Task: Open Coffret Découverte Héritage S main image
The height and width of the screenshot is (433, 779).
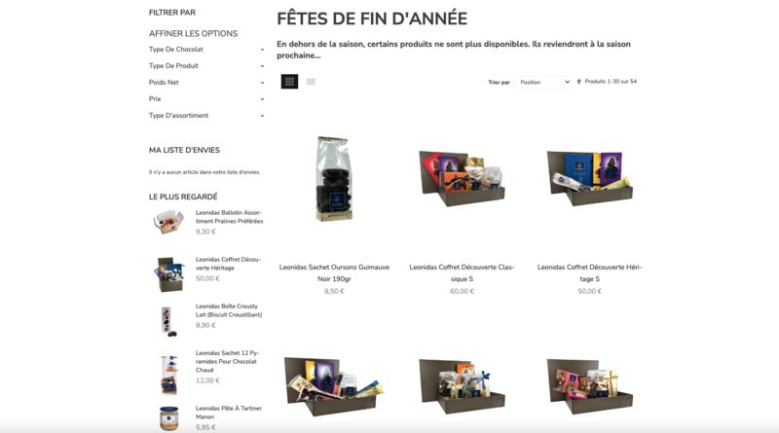Action: click(x=589, y=178)
